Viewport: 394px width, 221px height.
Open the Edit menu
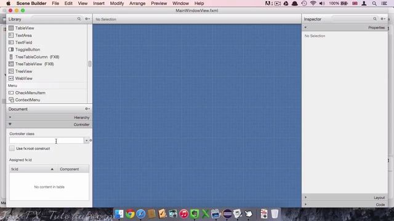click(x=68, y=4)
